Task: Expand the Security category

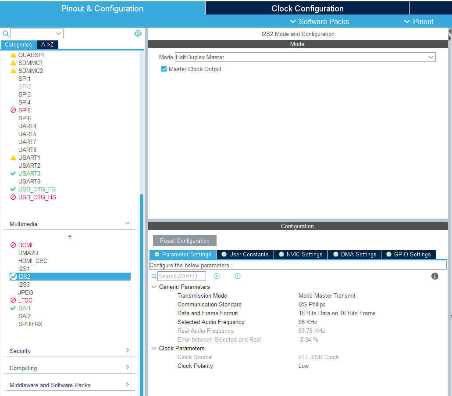Action: [128, 350]
